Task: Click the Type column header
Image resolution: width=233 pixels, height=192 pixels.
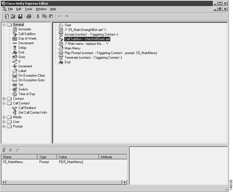Action: (47, 157)
